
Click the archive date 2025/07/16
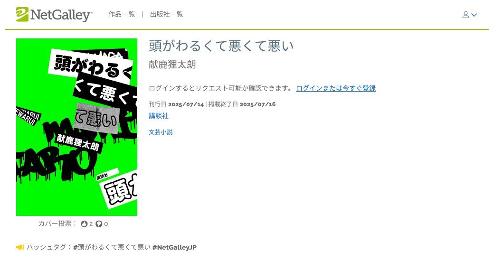tap(258, 104)
